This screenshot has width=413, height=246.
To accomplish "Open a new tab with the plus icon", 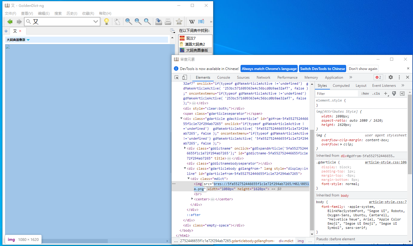I will (x=6, y=31).
